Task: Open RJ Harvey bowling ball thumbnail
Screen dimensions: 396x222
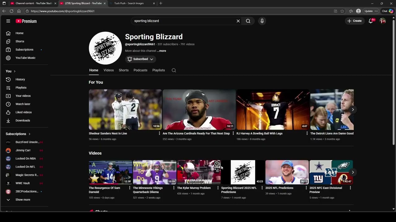Action: click(x=273, y=109)
